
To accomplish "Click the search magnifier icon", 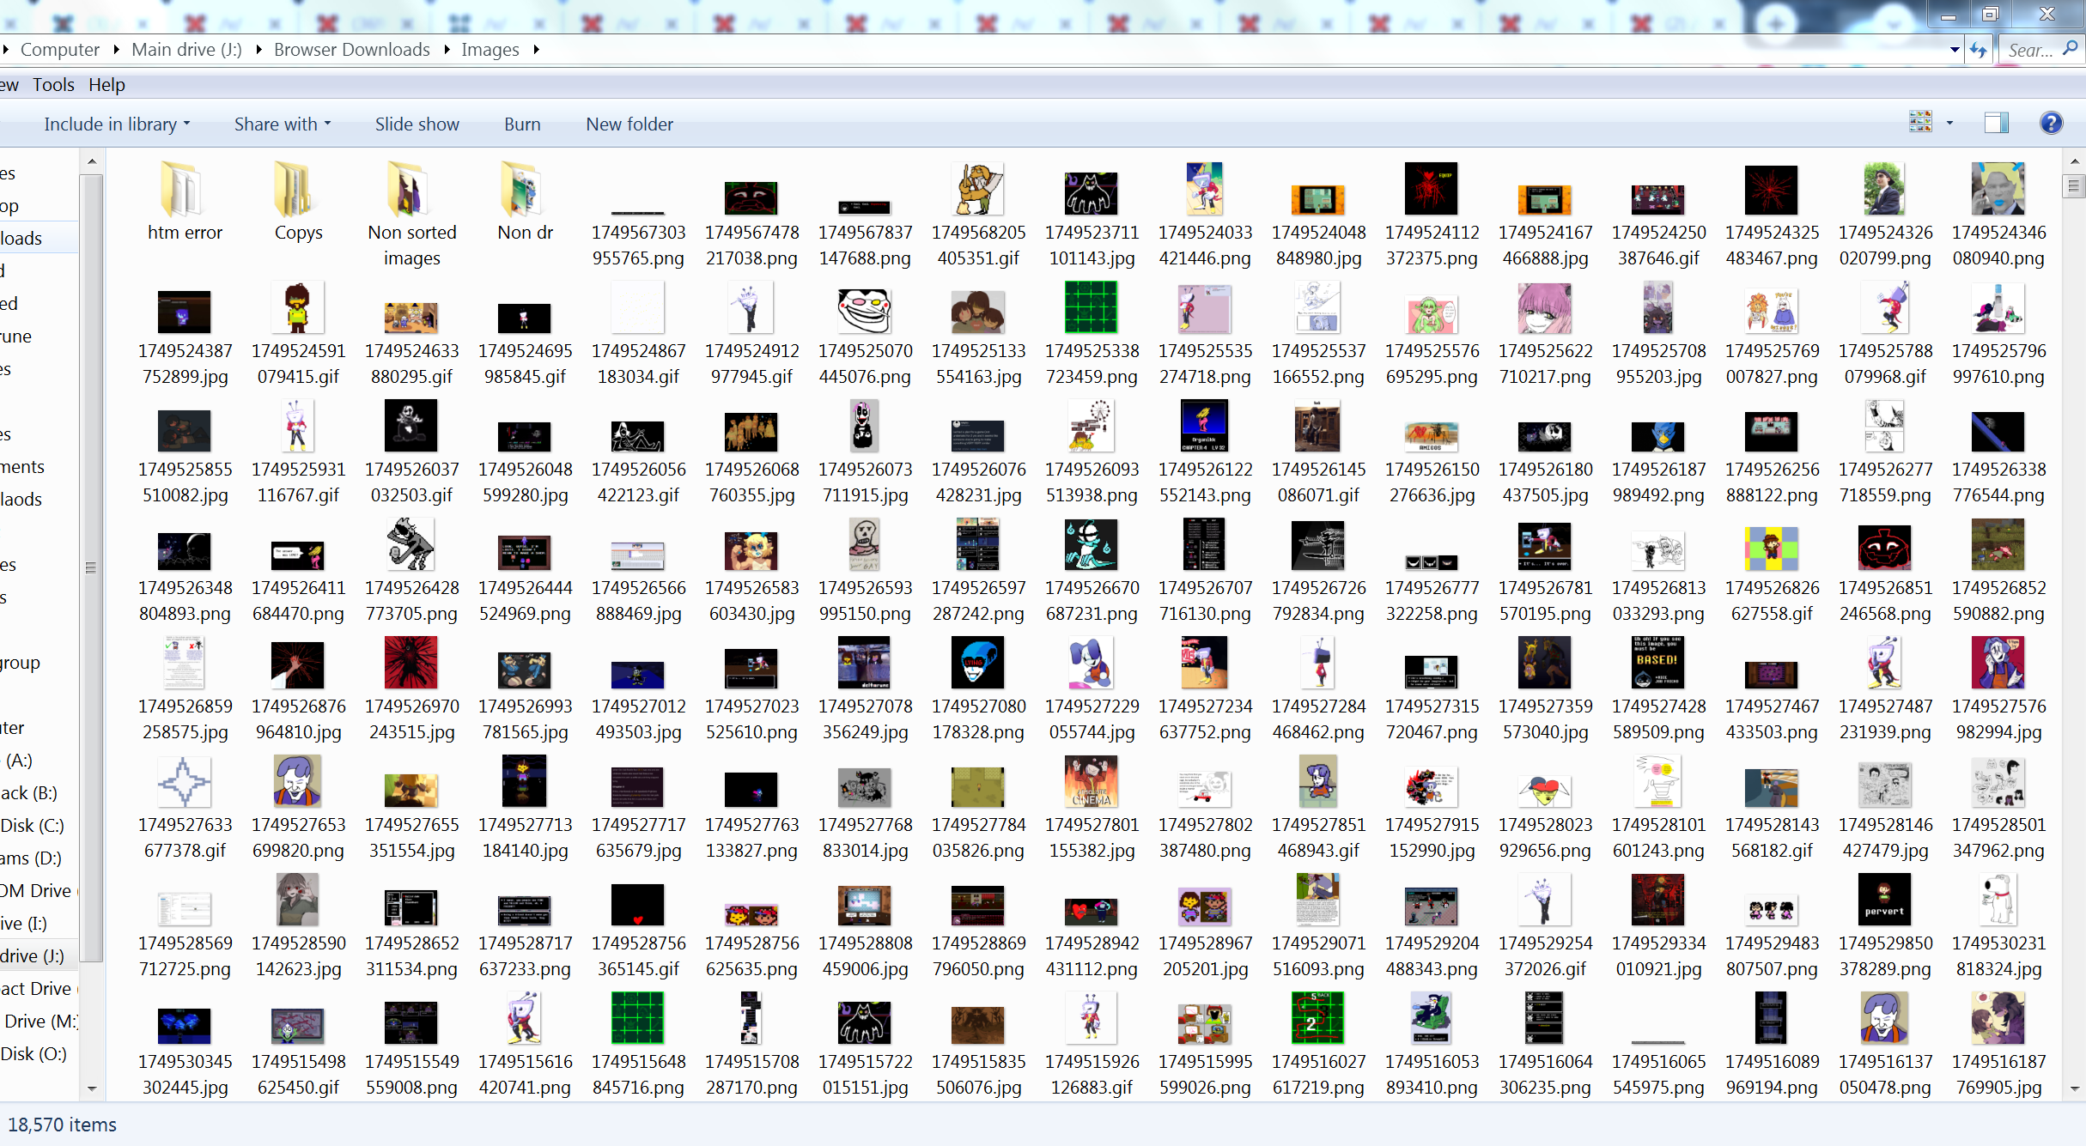I will point(2070,50).
